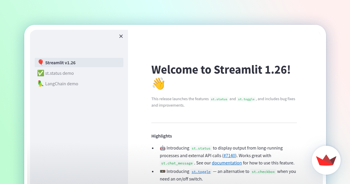Click the Welcome to Streamlit 1.26 heading
This screenshot has height=184, width=350.
221,70
